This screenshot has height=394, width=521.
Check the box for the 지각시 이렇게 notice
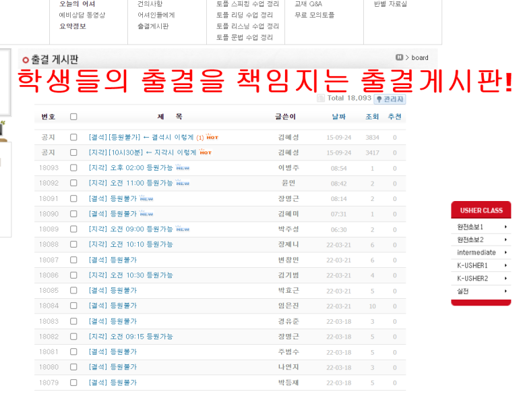point(73,152)
